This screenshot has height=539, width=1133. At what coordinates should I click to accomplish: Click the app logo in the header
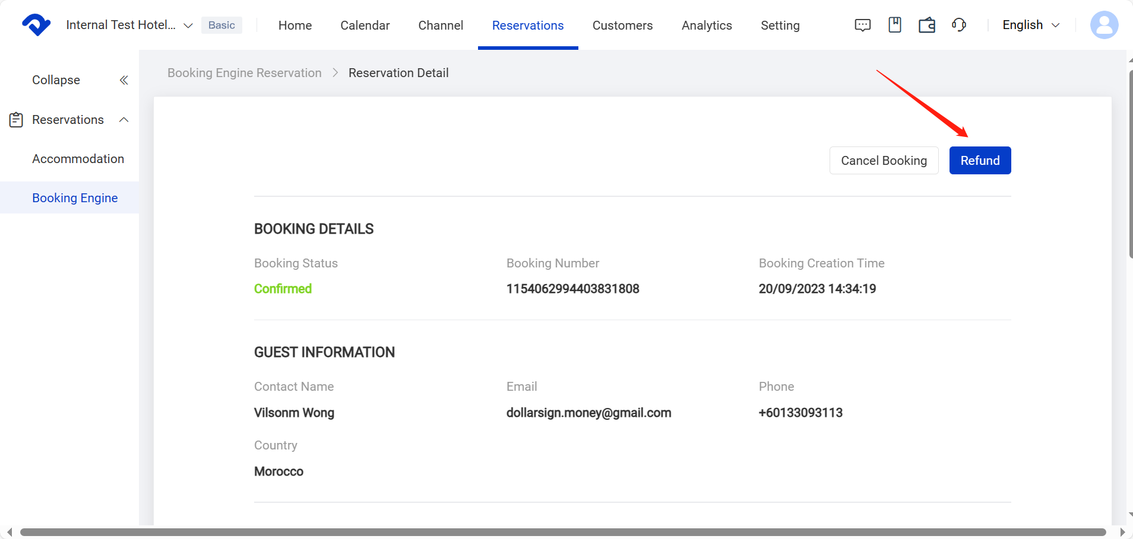pos(36,25)
